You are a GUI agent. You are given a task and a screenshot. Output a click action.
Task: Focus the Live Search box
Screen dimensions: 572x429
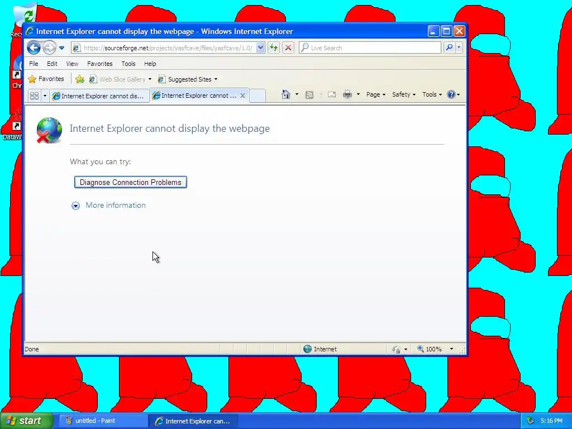370,48
